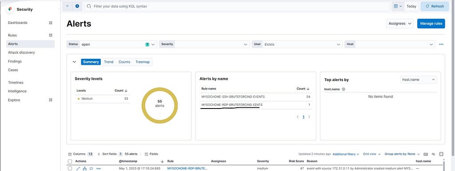Expand alert details for RDP alert row
This screenshot has height=171, width=455.
(x=78, y=168)
